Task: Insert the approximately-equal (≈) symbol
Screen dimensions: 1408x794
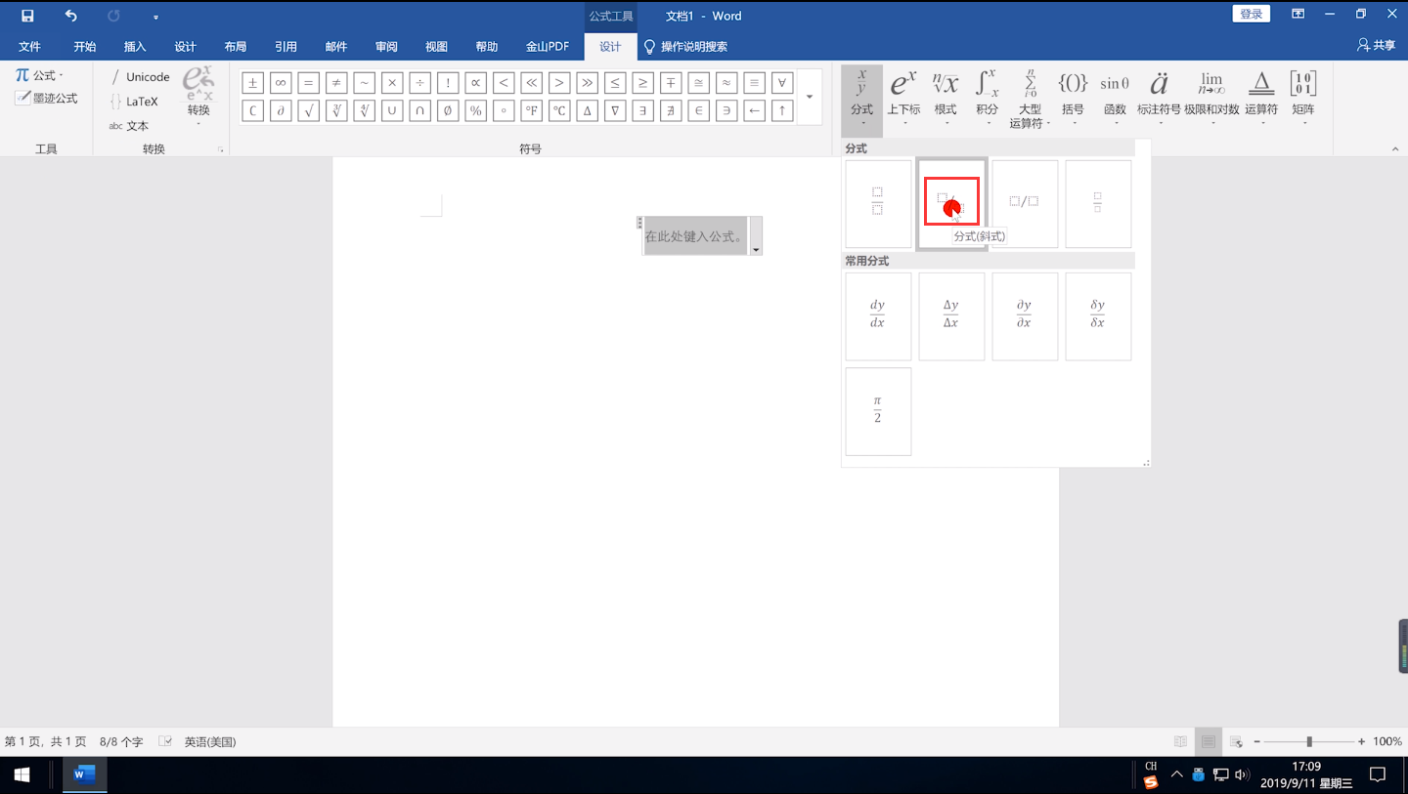Action: tap(726, 83)
